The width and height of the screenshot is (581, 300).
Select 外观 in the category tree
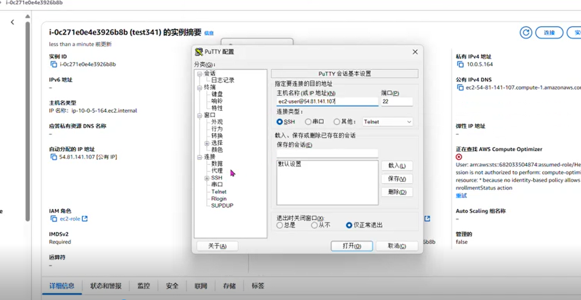[217, 122]
